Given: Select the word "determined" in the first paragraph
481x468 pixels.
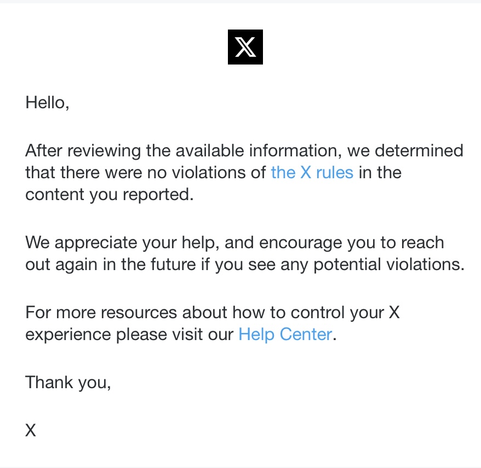Looking at the screenshot, I should coord(419,150).
